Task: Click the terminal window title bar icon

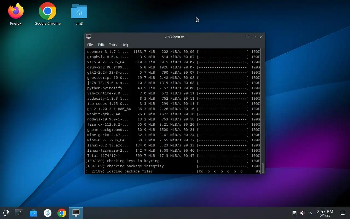Action: point(89,37)
